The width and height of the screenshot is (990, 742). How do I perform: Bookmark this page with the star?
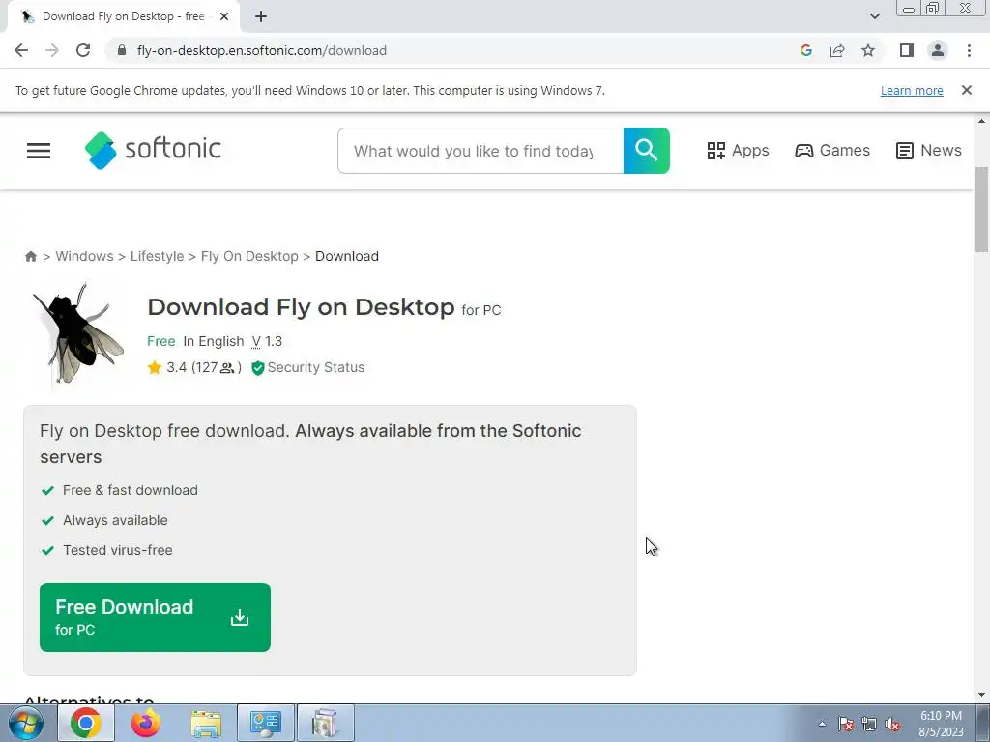coord(868,50)
